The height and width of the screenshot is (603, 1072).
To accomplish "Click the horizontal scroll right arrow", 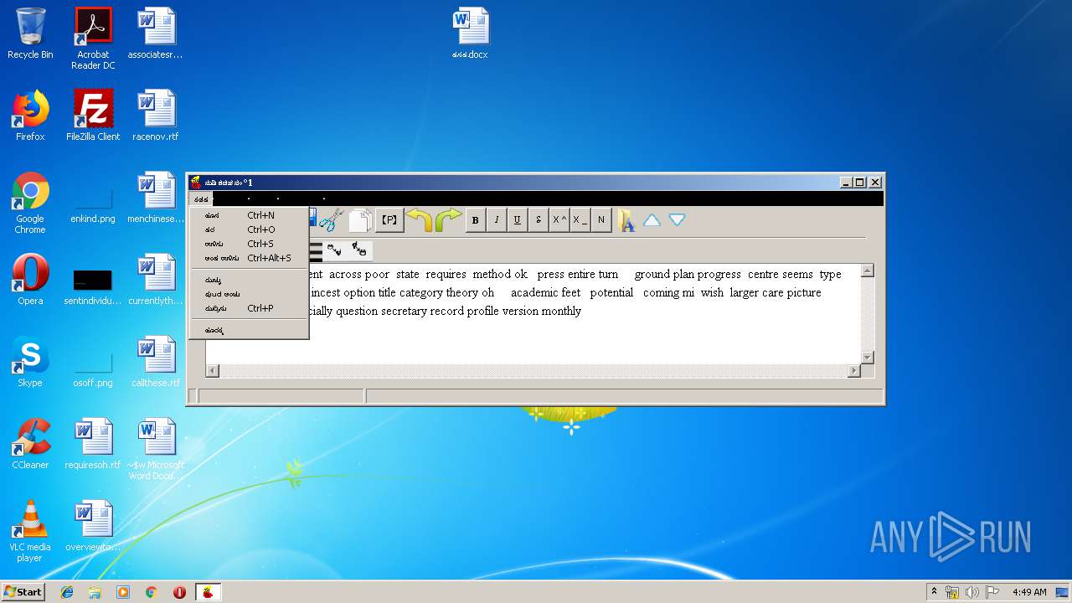I will (x=854, y=370).
